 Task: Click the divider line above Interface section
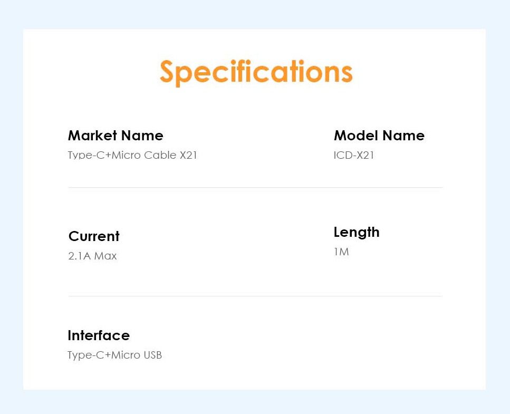coord(255,296)
